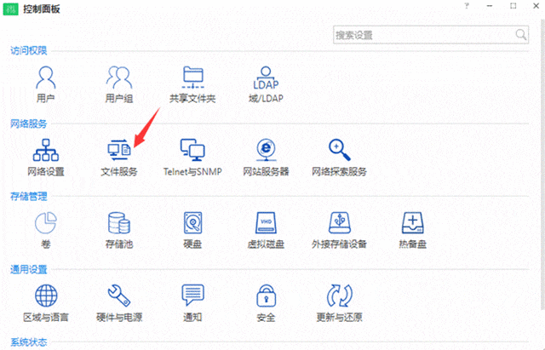Viewport: 545px width, 350px height.
Task: Open 硬盘 hard disk settings
Action: coord(192,231)
